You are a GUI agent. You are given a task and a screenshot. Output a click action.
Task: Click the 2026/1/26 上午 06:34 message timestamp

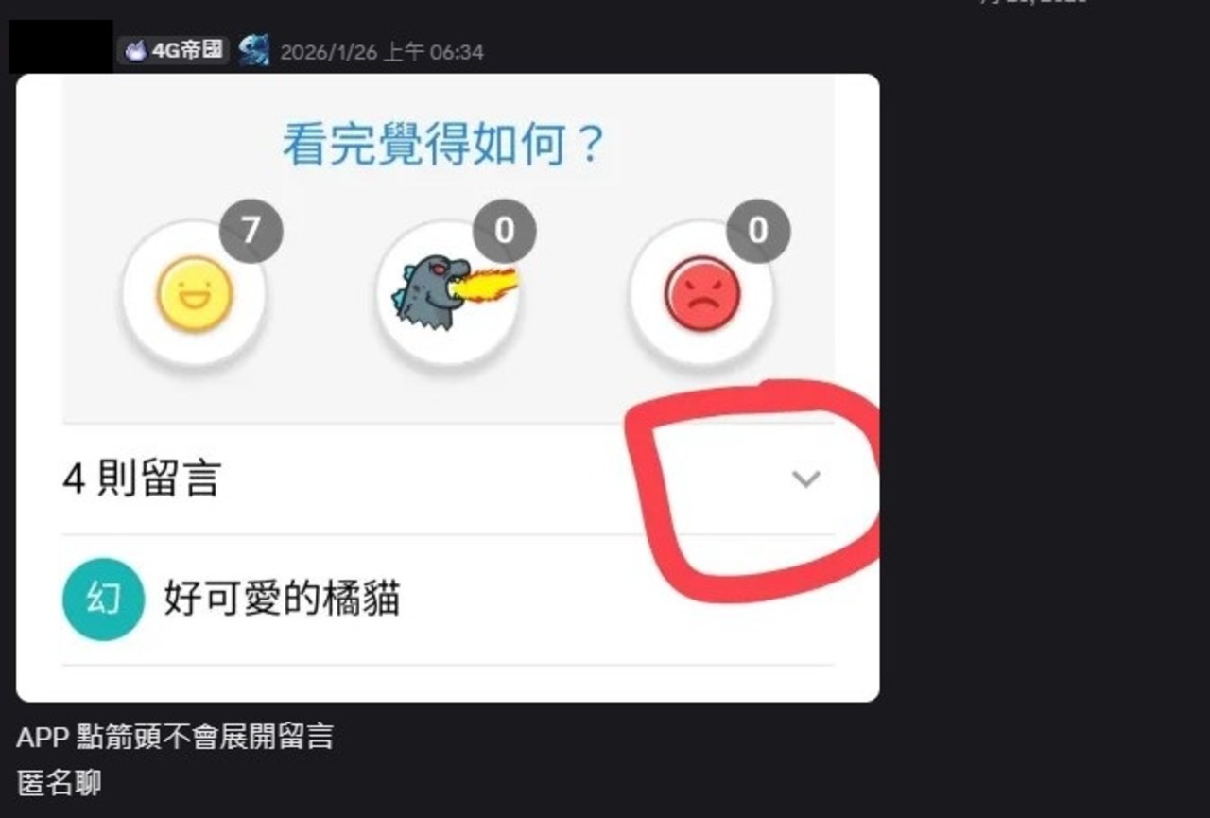click(382, 52)
